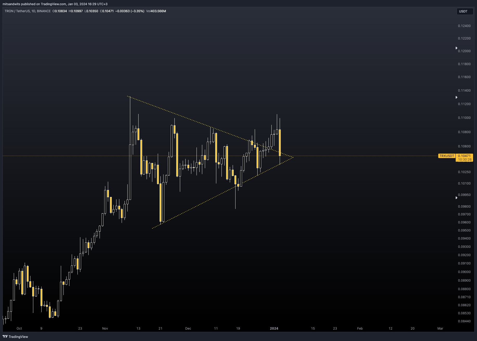The height and width of the screenshot is (341, 477).
Task: Click the 15 date label on the time axis
Action: [x=313, y=329]
